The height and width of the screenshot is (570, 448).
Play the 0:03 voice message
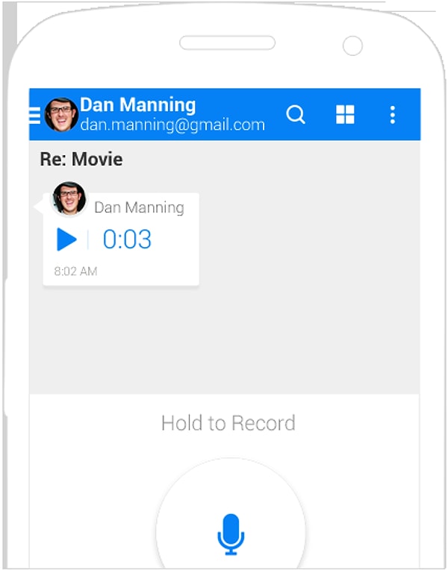(x=66, y=239)
